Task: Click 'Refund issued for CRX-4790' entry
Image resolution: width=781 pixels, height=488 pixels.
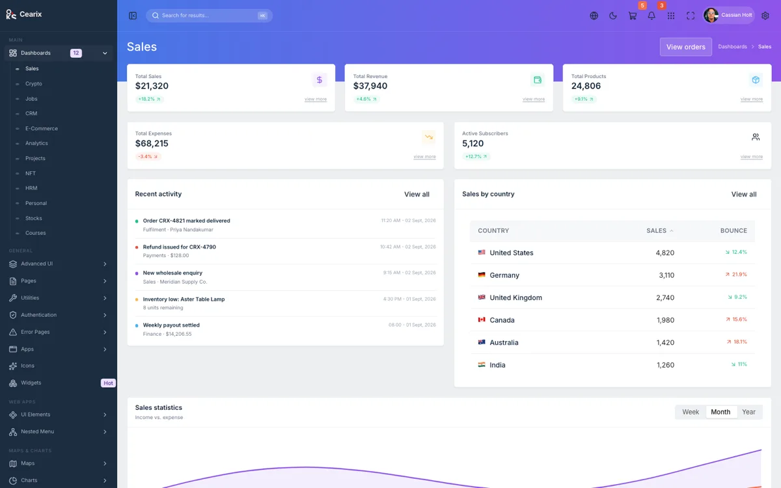Action: click(x=286, y=251)
